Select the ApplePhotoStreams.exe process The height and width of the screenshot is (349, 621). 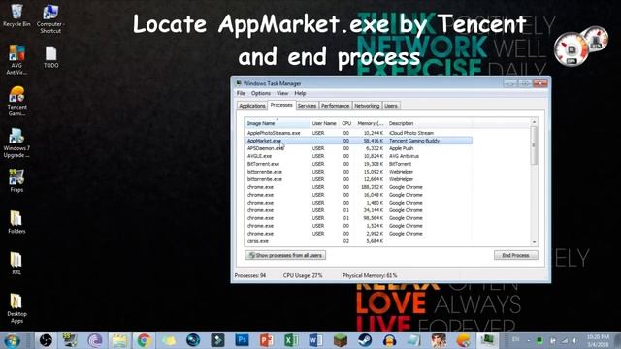click(x=274, y=133)
